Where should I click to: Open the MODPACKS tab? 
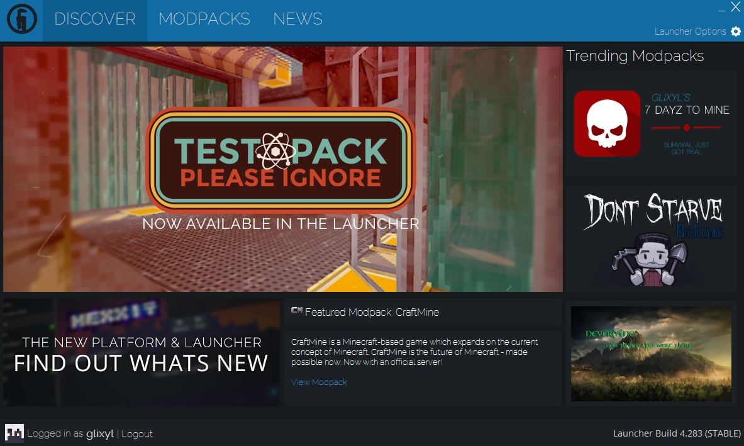coord(204,20)
